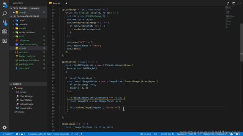Click the lightning bolt icon in status bar
The width and height of the screenshot is (243, 136).
pyautogui.click(x=81, y=134)
